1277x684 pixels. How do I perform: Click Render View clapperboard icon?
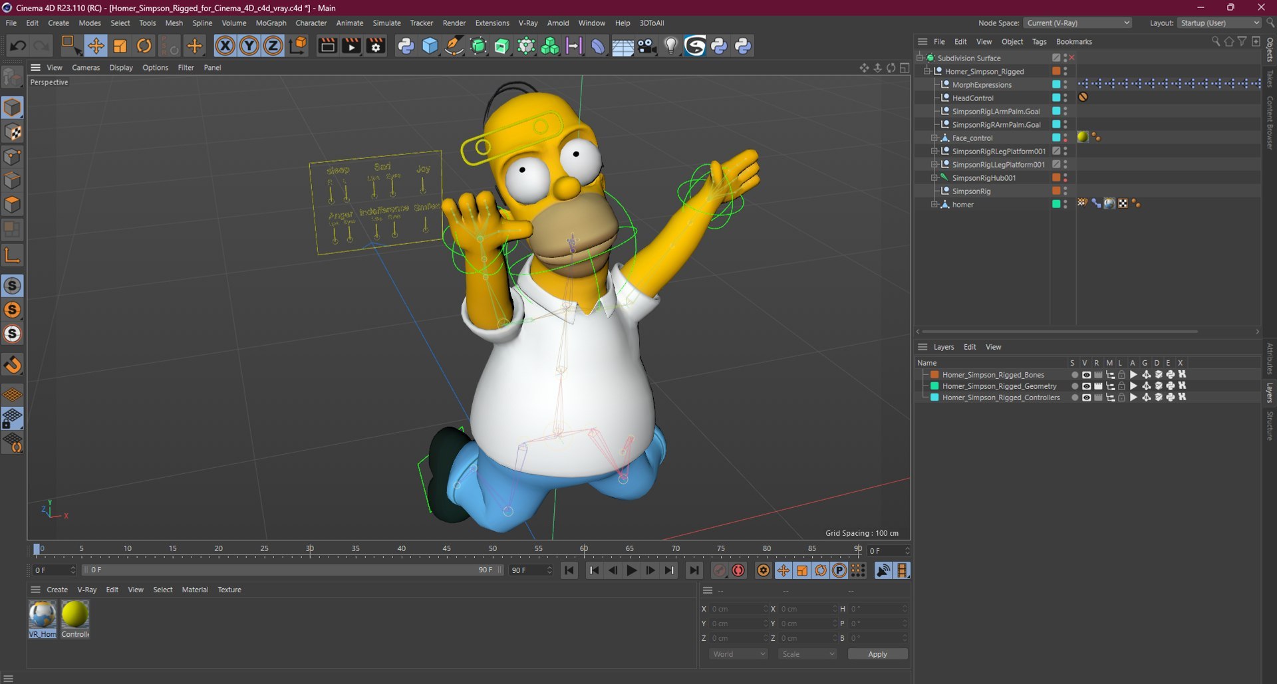point(327,46)
